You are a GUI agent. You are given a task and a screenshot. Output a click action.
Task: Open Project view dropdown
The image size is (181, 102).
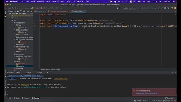click(x=12, y=11)
